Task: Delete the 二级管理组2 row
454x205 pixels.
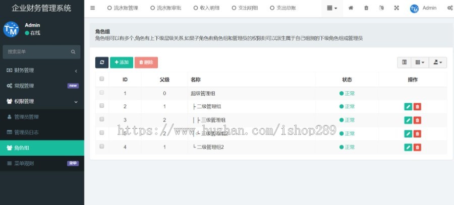Action: [x=417, y=147]
